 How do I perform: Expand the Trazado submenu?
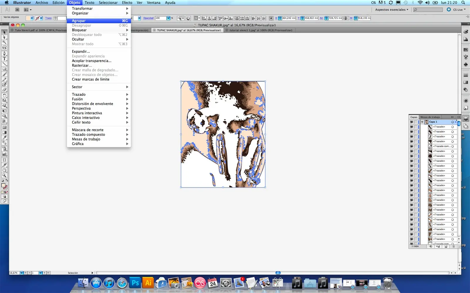(x=99, y=94)
